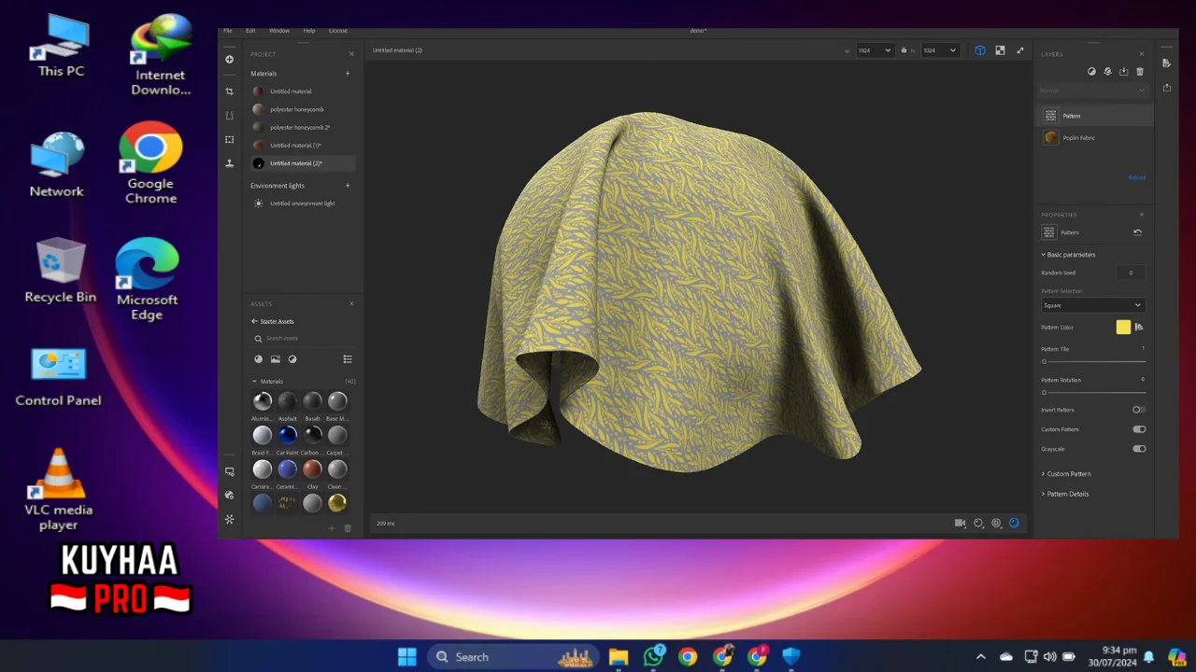Turn off the Grayscale switch
The image size is (1196, 672).
[1139, 449]
